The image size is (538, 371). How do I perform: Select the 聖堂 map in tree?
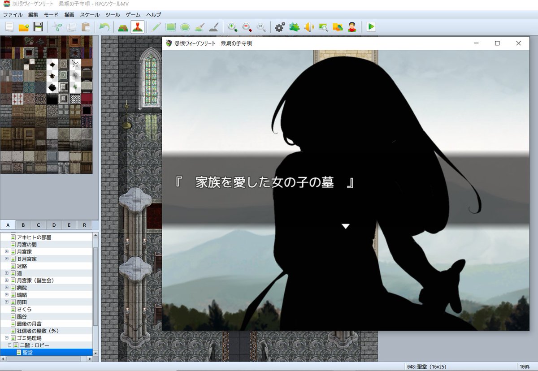(28, 353)
